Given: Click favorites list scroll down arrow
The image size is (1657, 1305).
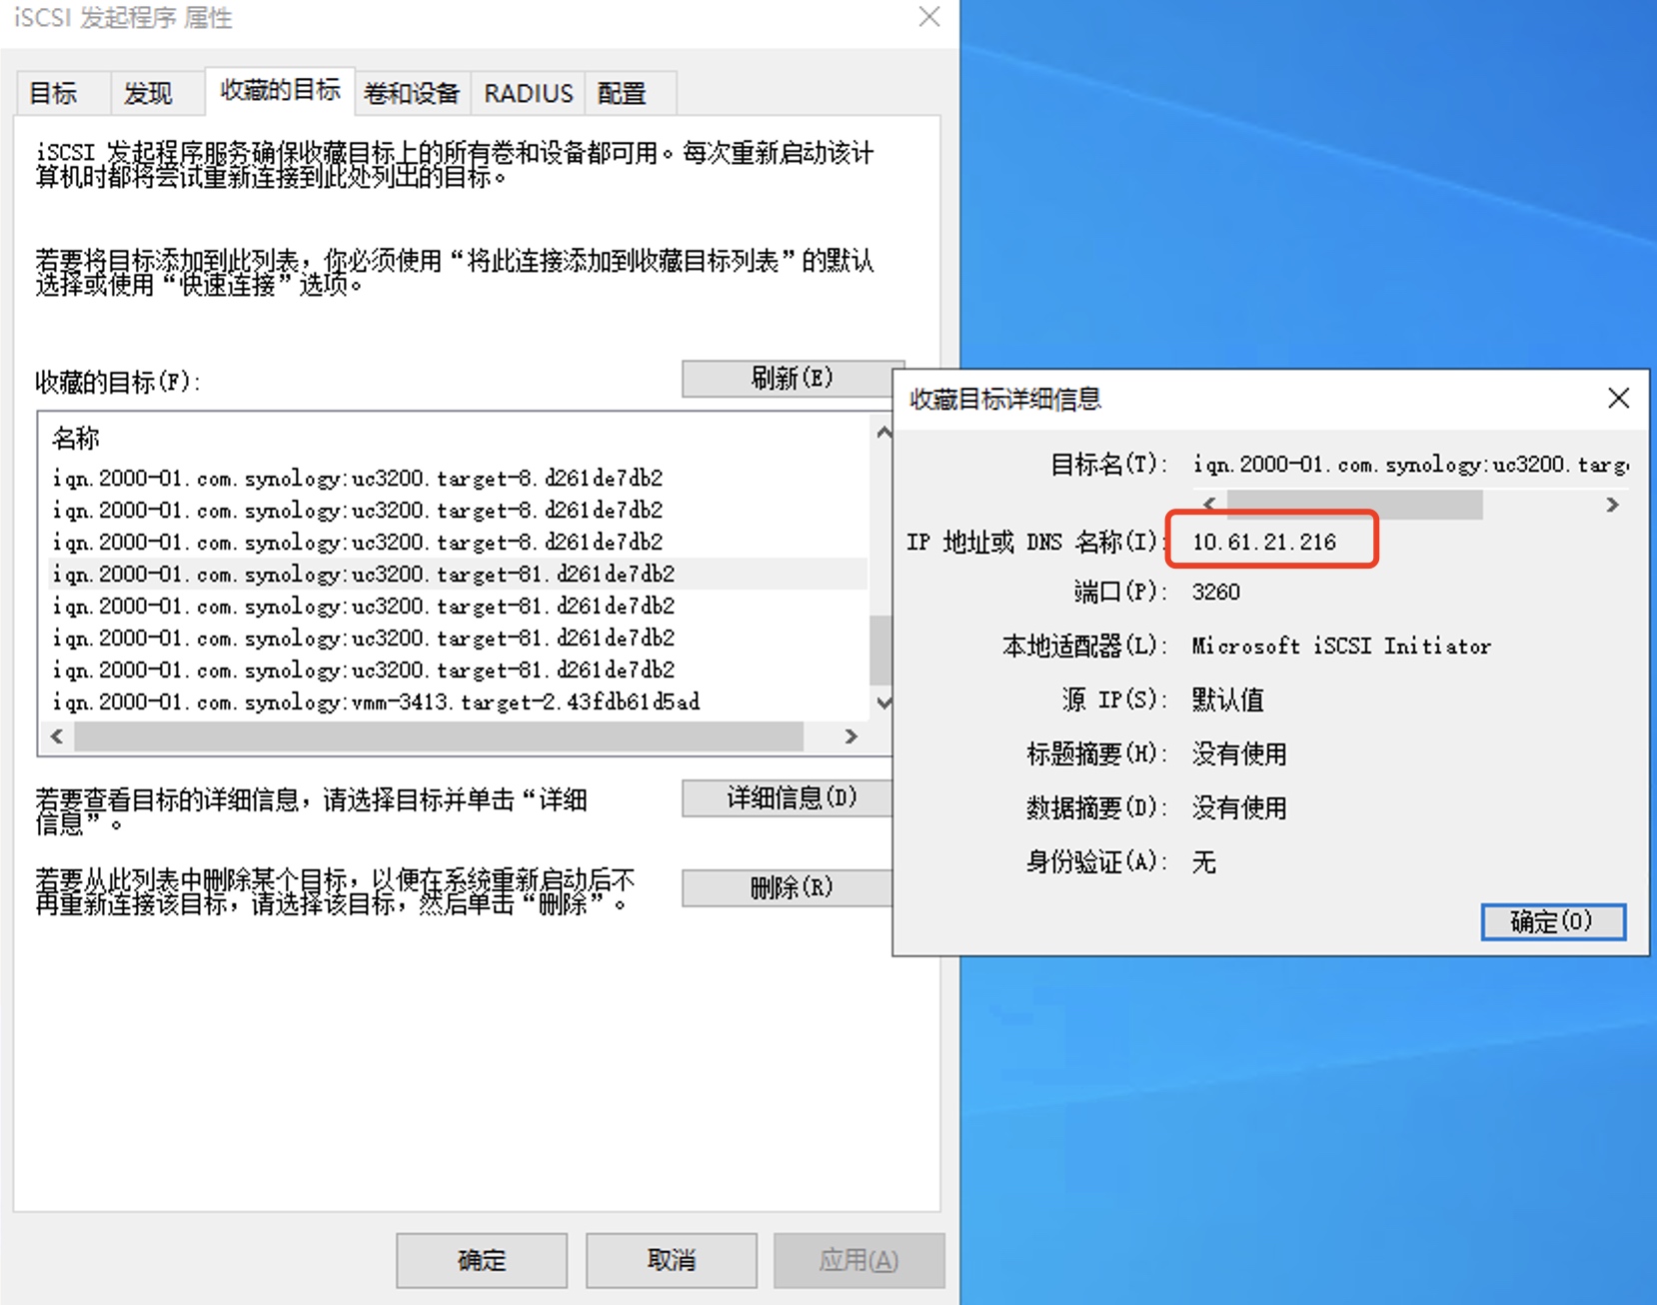Looking at the screenshot, I should [883, 702].
